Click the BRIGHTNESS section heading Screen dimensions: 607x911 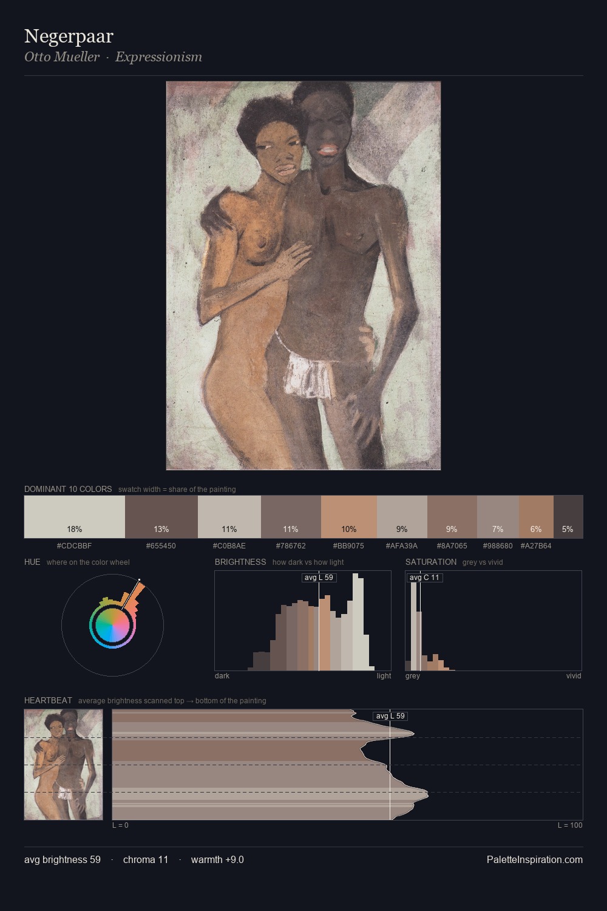pyautogui.click(x=240, y=562)
